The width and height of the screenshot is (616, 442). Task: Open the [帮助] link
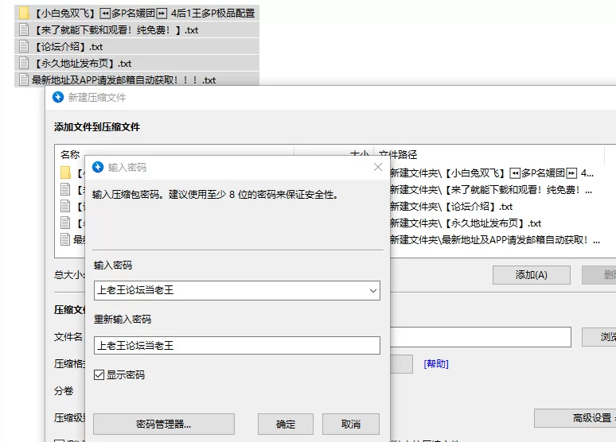click(x=436, y=364)
